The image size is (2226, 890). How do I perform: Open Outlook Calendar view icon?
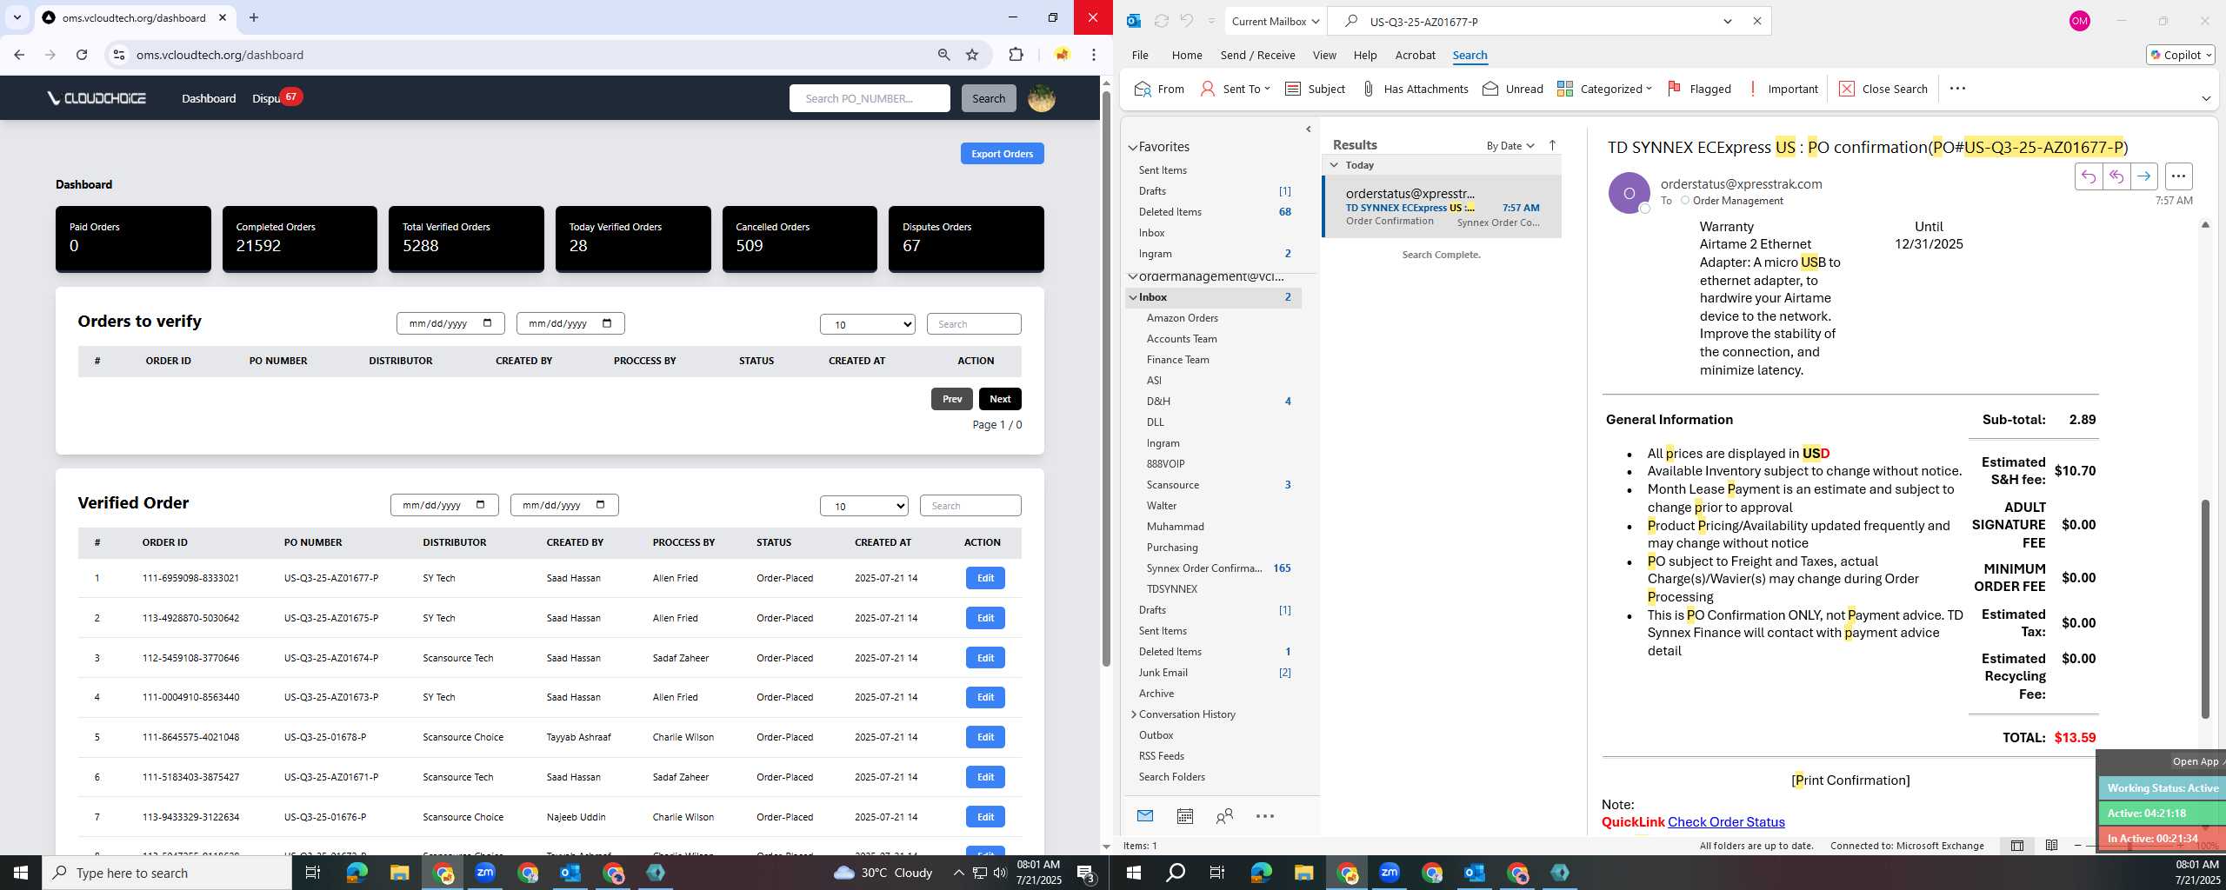tap(1184, 815)
